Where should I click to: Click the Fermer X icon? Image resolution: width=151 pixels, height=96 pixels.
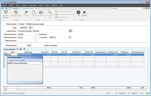pyautogui.click(x=84, y=12)
